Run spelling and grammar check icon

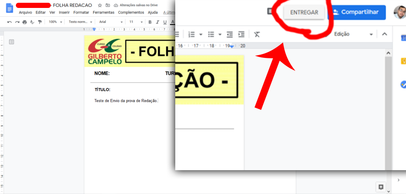(32, 22)
